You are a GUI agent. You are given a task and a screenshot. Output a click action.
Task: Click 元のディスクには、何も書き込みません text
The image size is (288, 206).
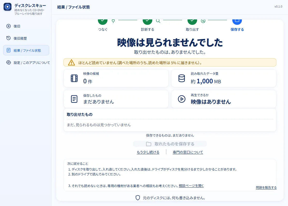pos(174,198)
